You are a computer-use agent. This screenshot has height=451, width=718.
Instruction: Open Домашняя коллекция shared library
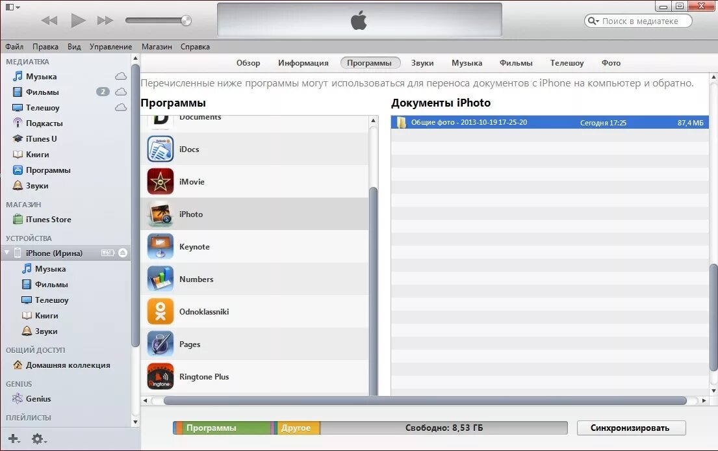68,365
